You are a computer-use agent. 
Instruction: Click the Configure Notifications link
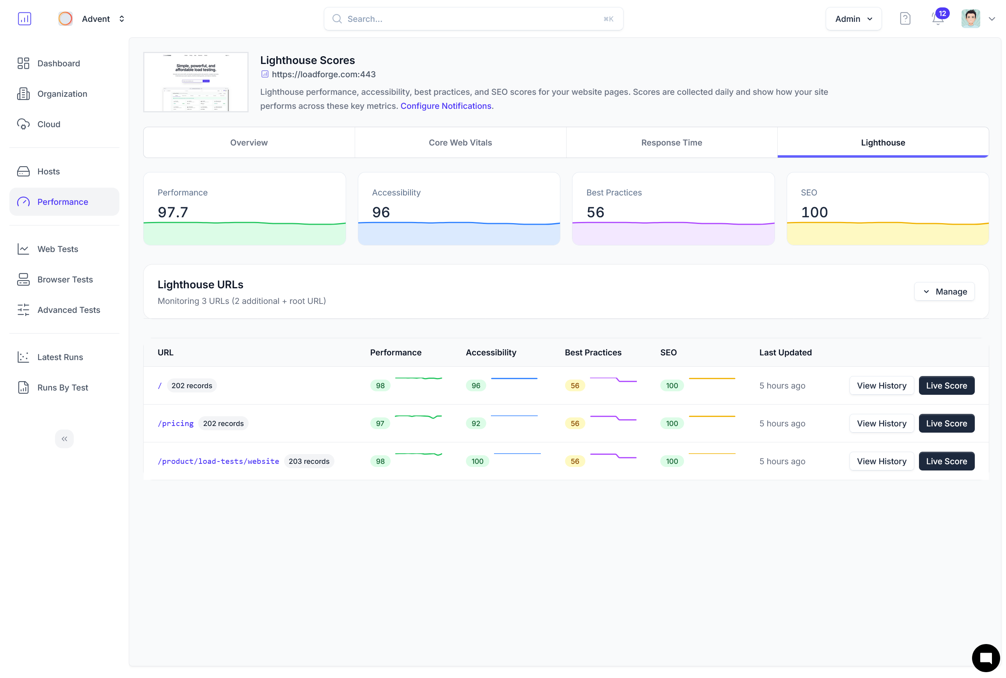point(446,106)
